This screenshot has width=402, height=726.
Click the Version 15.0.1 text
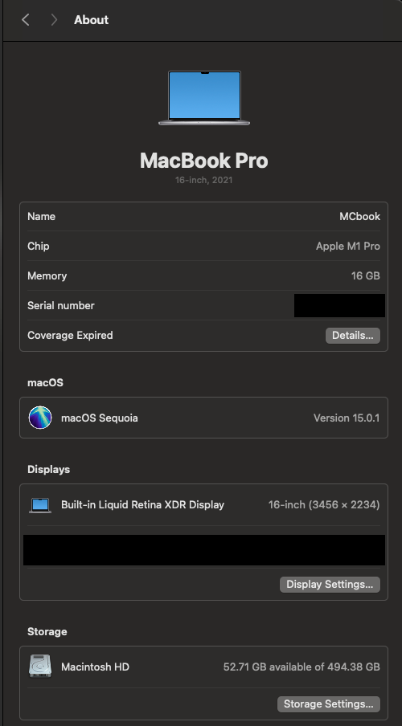pos(347,418)
